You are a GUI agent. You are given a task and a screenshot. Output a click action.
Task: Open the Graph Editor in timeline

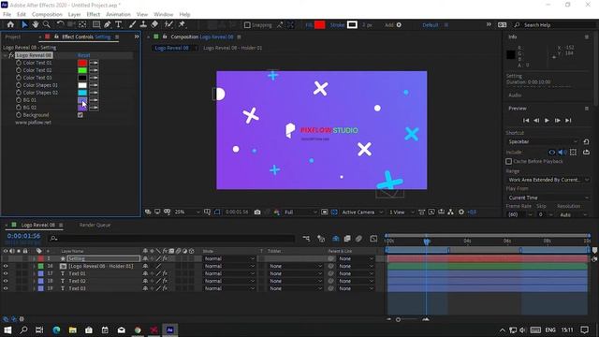[373, 239]
